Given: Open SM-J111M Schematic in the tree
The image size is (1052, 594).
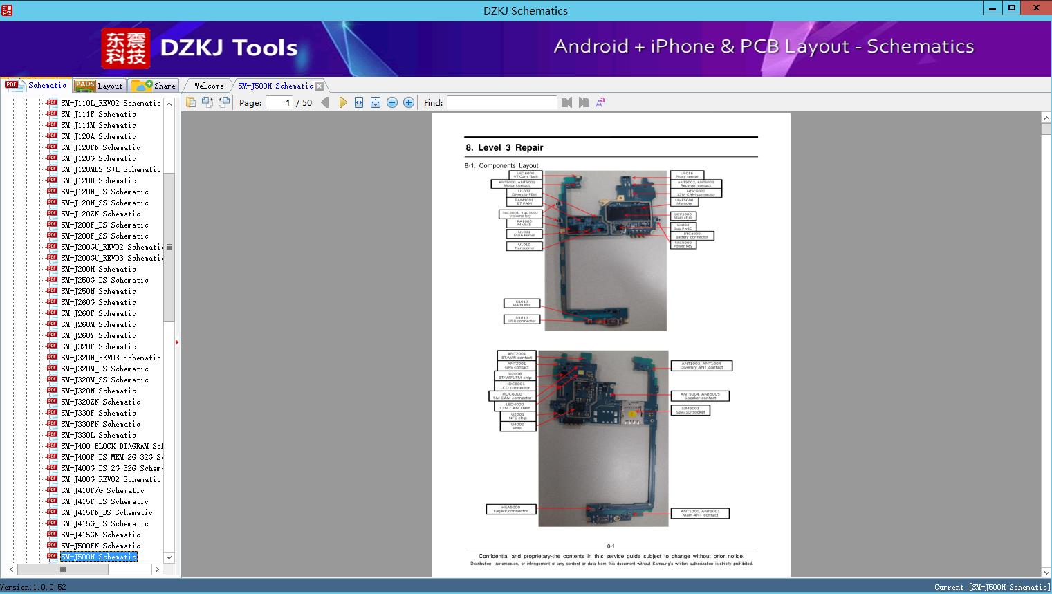Looking at the screenshot, I should (x=98, y=125).
